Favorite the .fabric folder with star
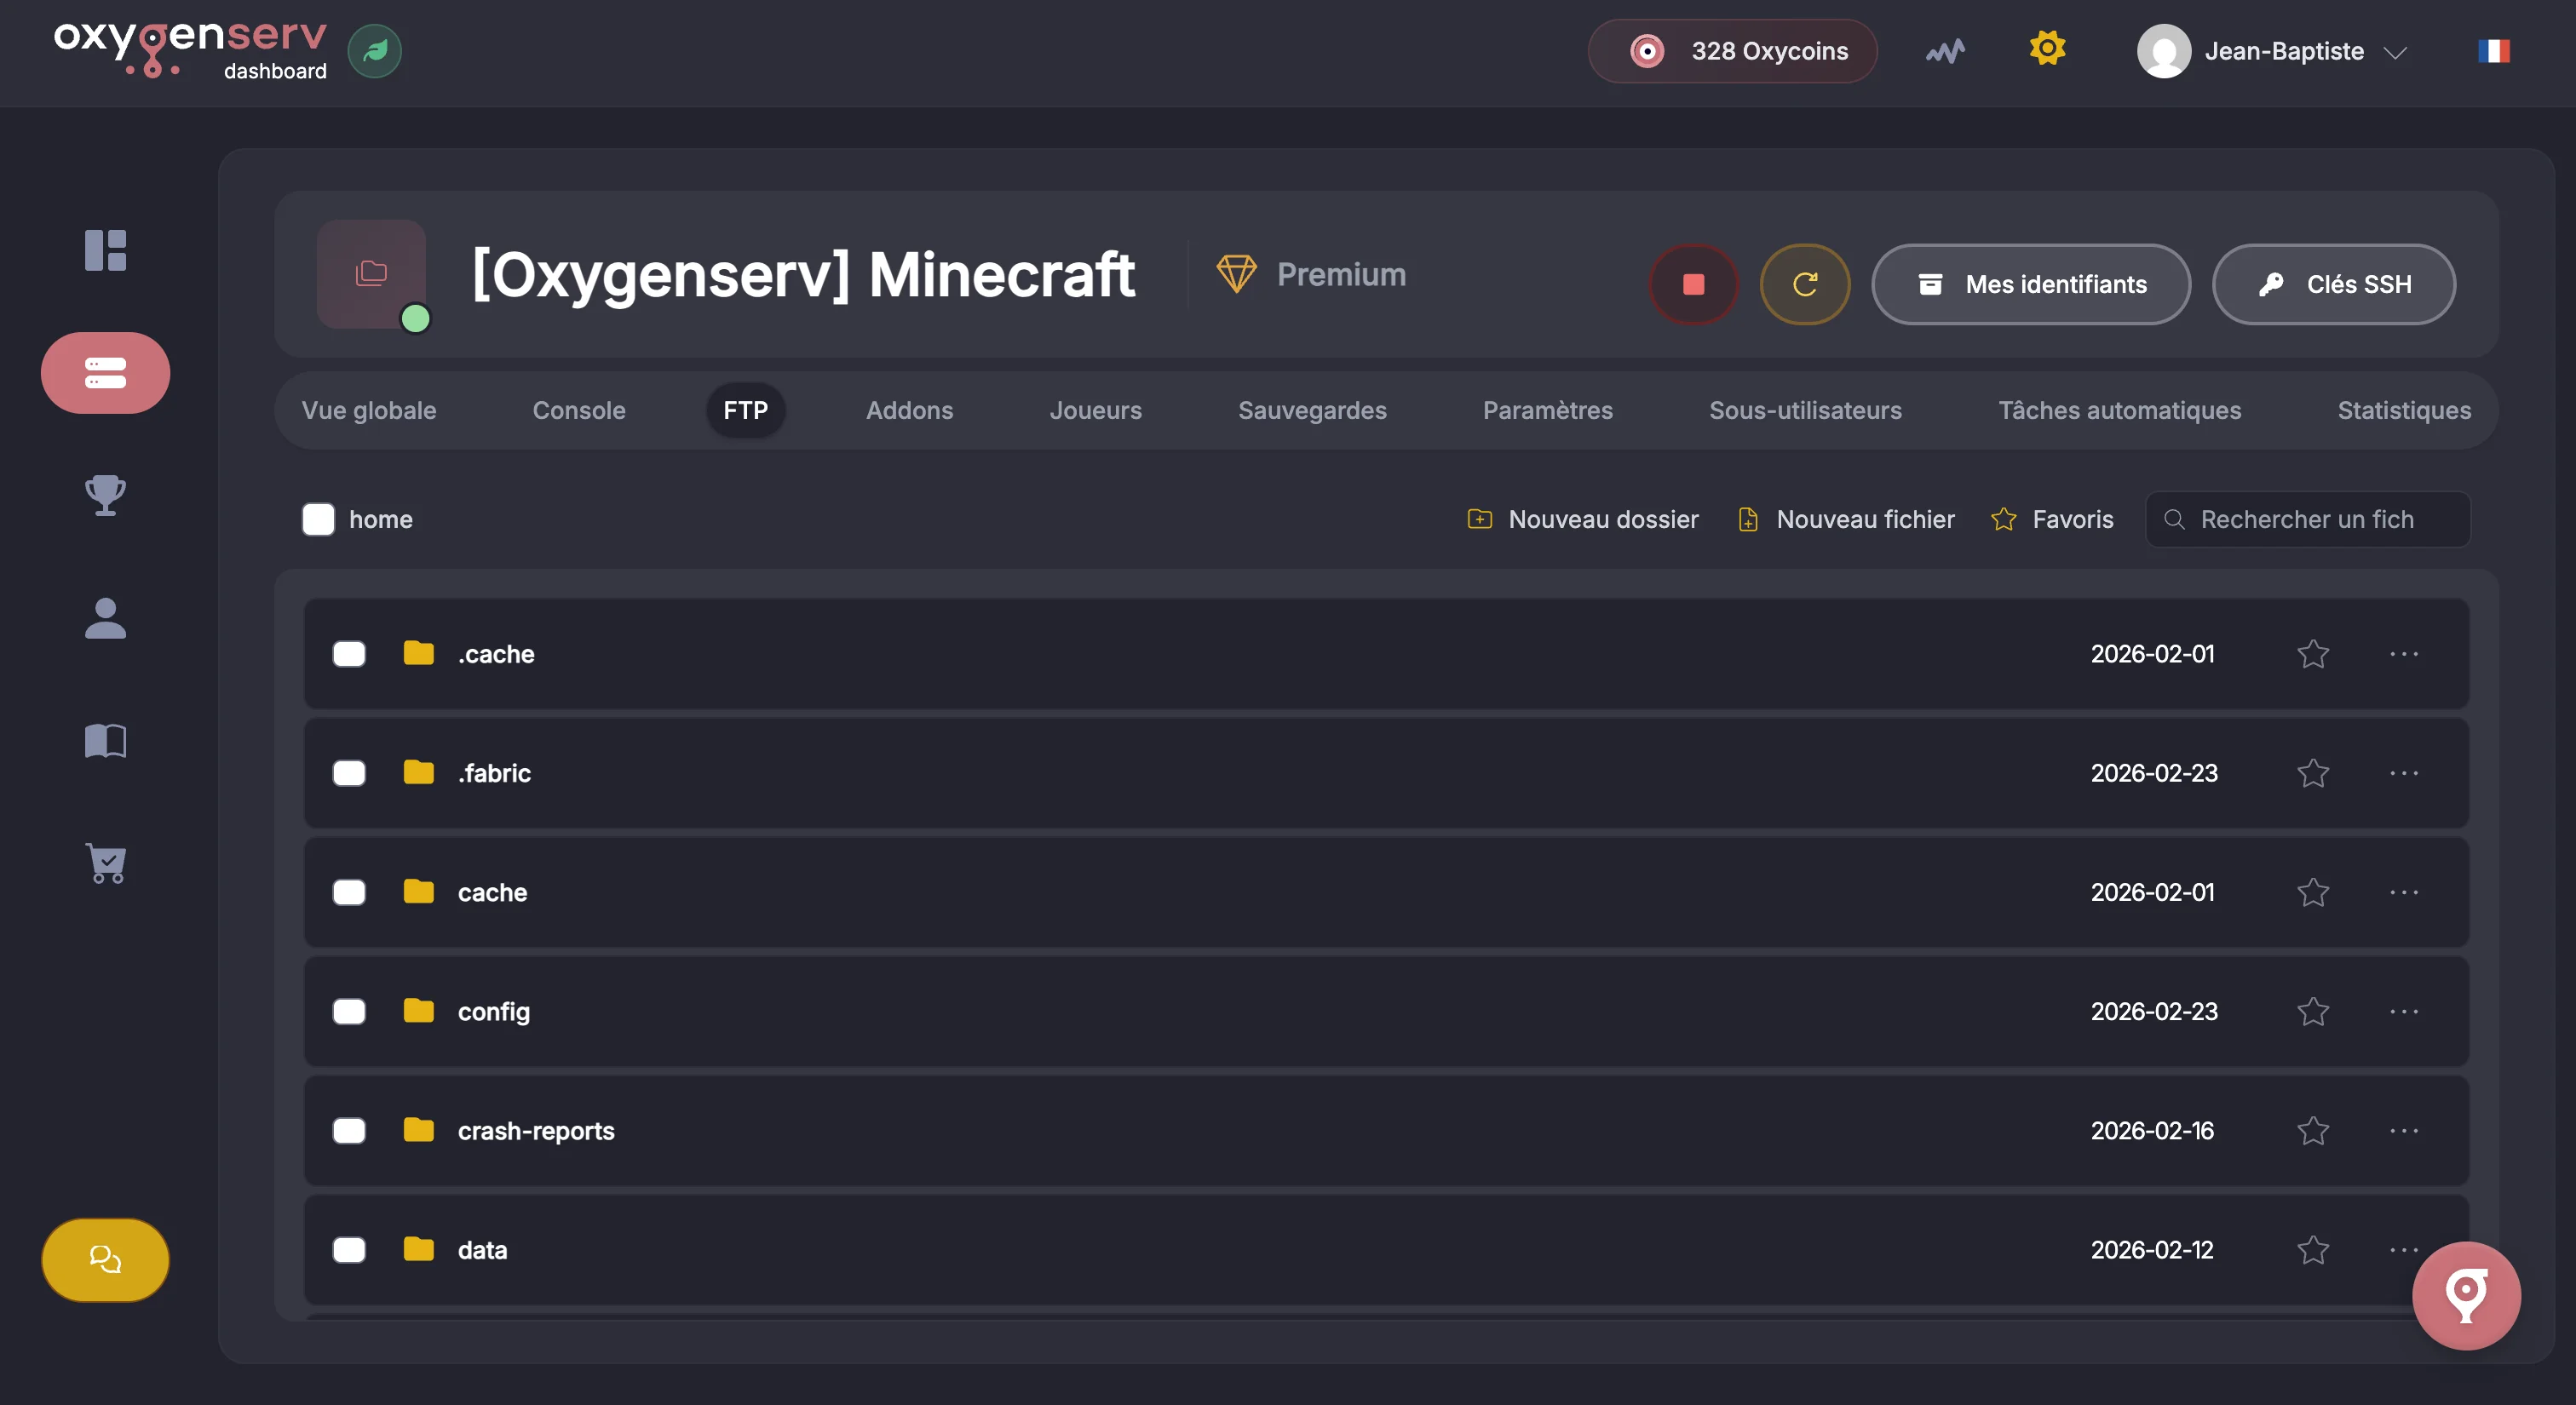 click(x=2313, y=773)
